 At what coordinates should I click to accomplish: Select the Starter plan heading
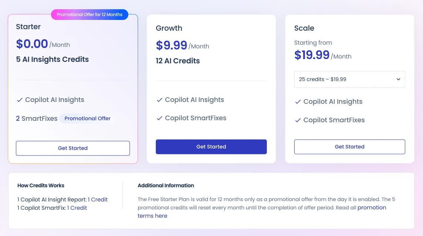click(x=28, y=27)
